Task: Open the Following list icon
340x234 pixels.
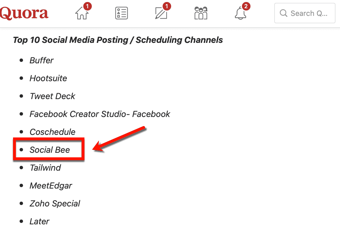Action: pos(122,13)
